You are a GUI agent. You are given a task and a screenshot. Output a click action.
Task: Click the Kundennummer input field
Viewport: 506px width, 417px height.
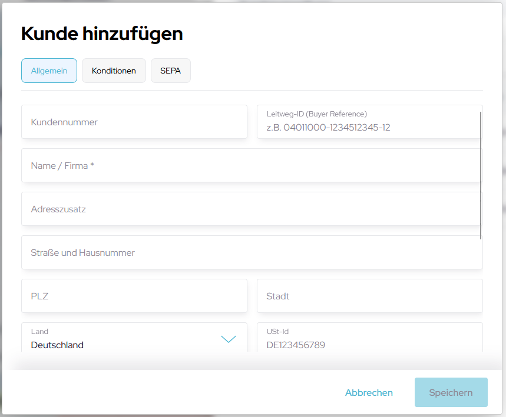pos(134,122)
